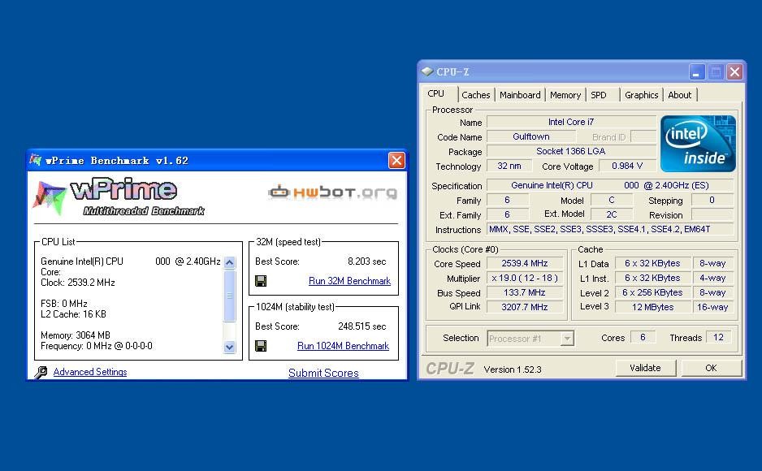Click the Version 1.52.3 text in CPU-Z
762x471 pixels.
(x=513, y=369)
